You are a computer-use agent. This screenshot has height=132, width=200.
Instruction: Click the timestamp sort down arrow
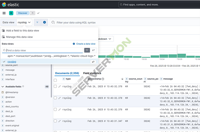(x=122, y=79)
